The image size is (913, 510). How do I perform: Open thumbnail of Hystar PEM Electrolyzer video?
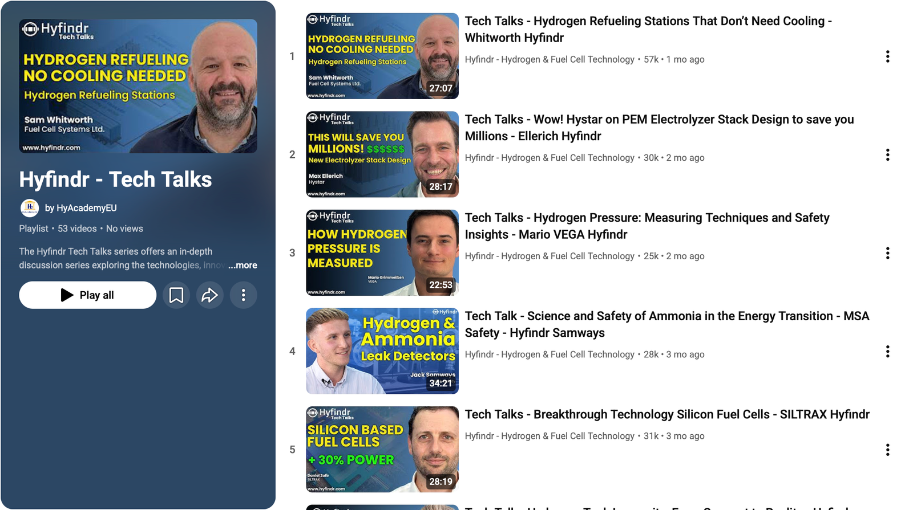(382, 154)
